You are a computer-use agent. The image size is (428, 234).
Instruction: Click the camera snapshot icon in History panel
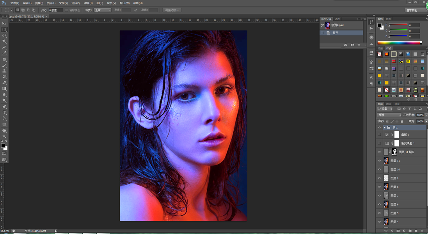[x=352, y=45]
